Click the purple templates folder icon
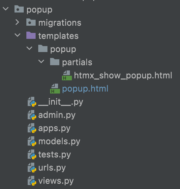 point(31,35)
